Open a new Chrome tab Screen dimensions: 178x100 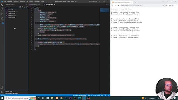tap(135, 2)
